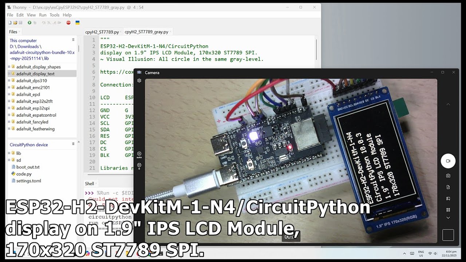Expand the sd folder under CircuitPython device
The image size is (466, 262).
pos(8,160)
